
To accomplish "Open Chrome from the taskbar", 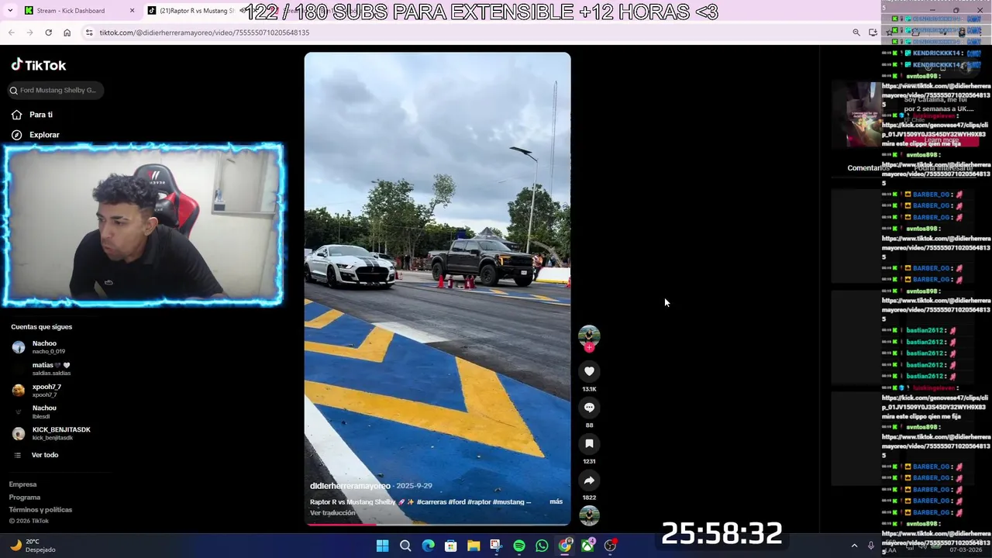I will [x=565, y=546].
